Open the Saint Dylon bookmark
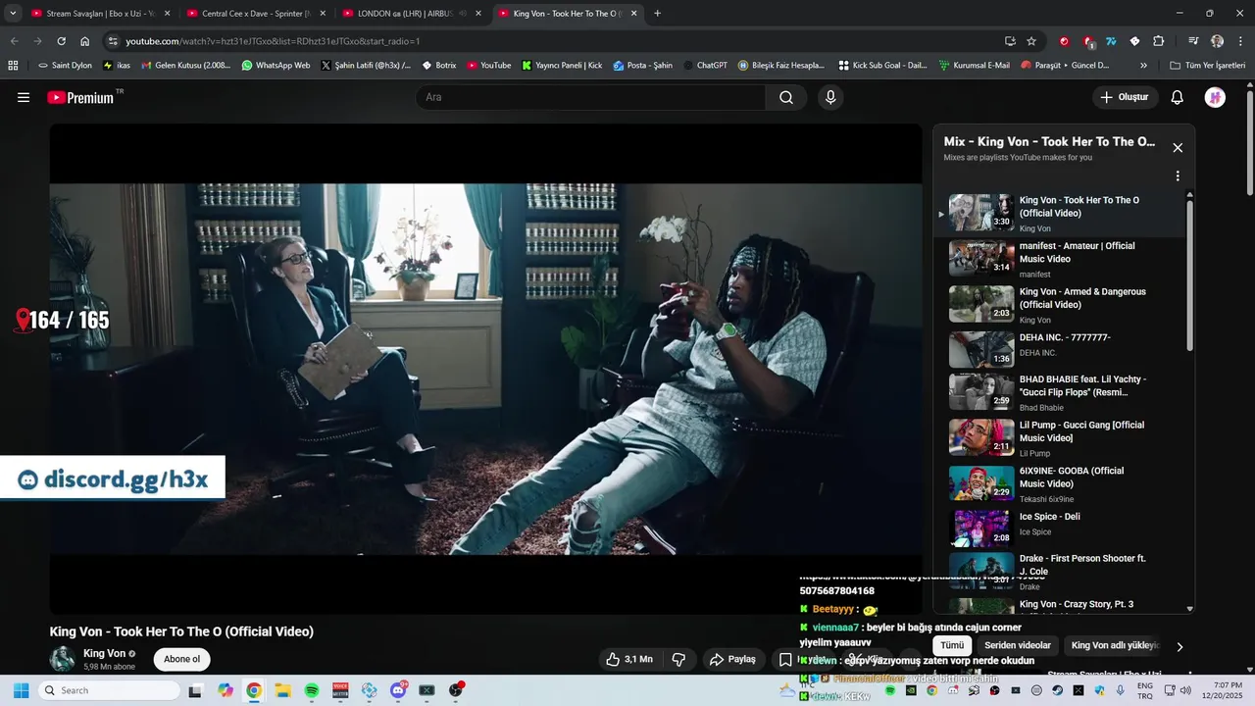This screenshot has width=1255, height=706. 65,65
